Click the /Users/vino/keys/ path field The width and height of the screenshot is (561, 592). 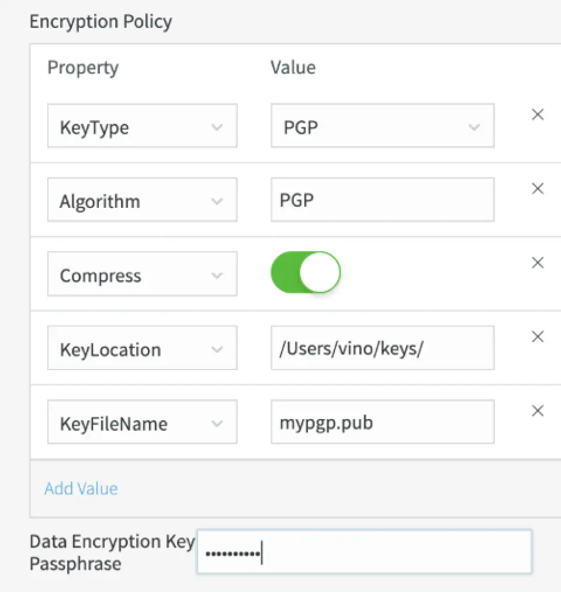(382, 348)
